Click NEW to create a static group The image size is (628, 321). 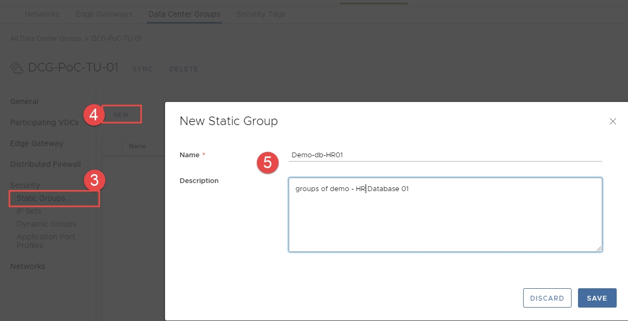[x=121, y=115]
